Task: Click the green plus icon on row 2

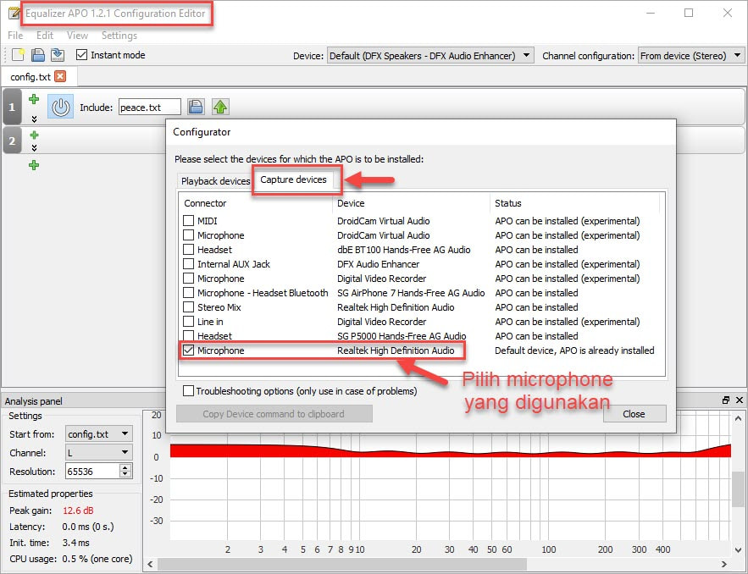Action: coord(34,135)
